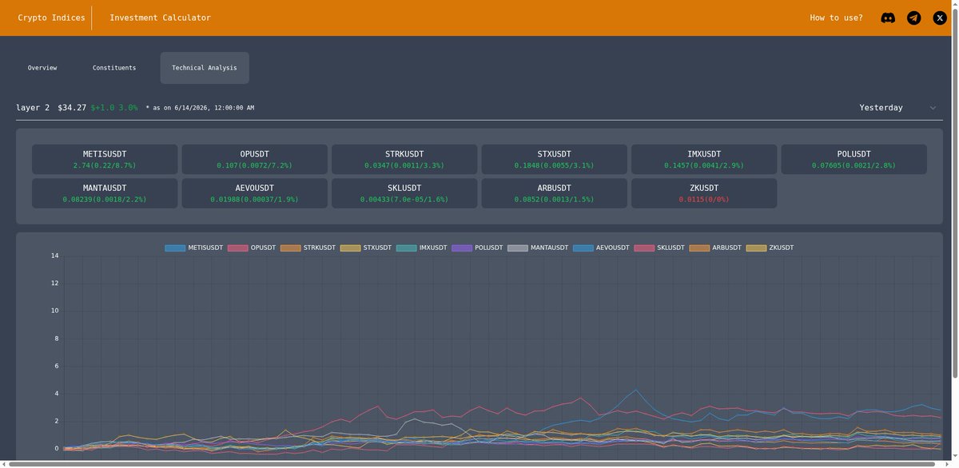Open the X (Twitter) icon link
Screen dimensions: 959x468
940,18
